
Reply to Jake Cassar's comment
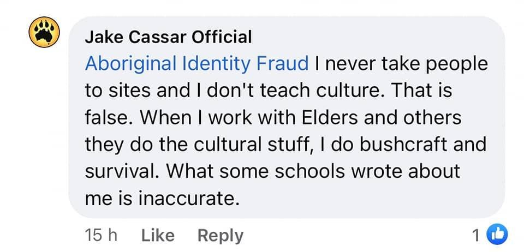click(x=220, y=235)
